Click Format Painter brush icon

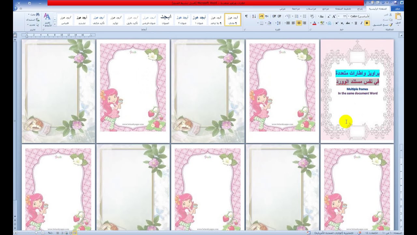tap(391, 24)
